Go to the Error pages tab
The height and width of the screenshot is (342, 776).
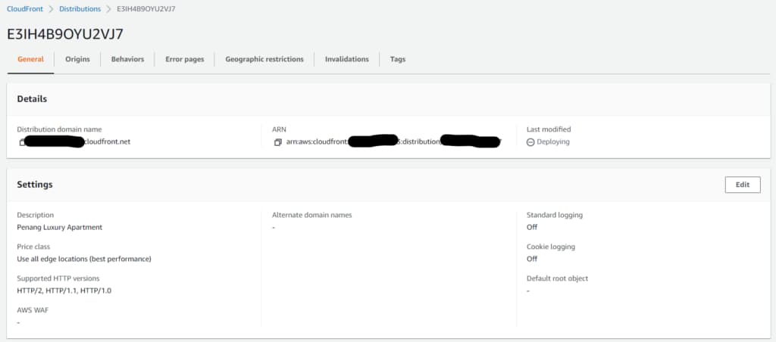(185, 59)
